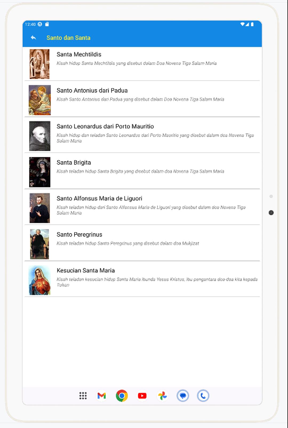Select the Santo Peregrinus title

coord(79,235)
